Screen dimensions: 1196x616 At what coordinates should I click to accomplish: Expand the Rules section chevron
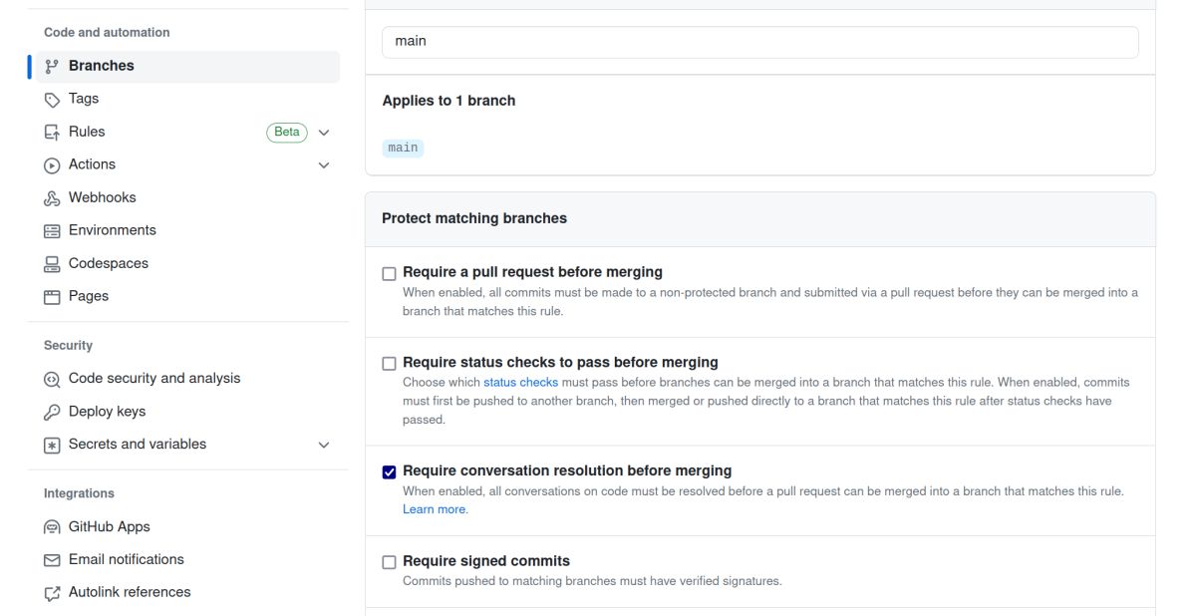324,133
